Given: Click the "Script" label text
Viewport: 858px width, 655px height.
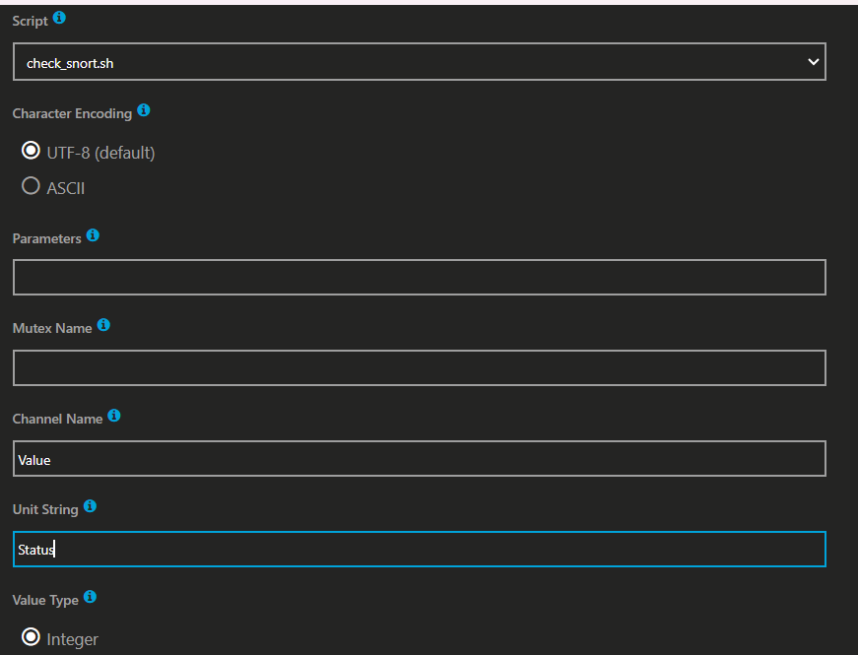Looking at the screenshot, I should point(30,21).
